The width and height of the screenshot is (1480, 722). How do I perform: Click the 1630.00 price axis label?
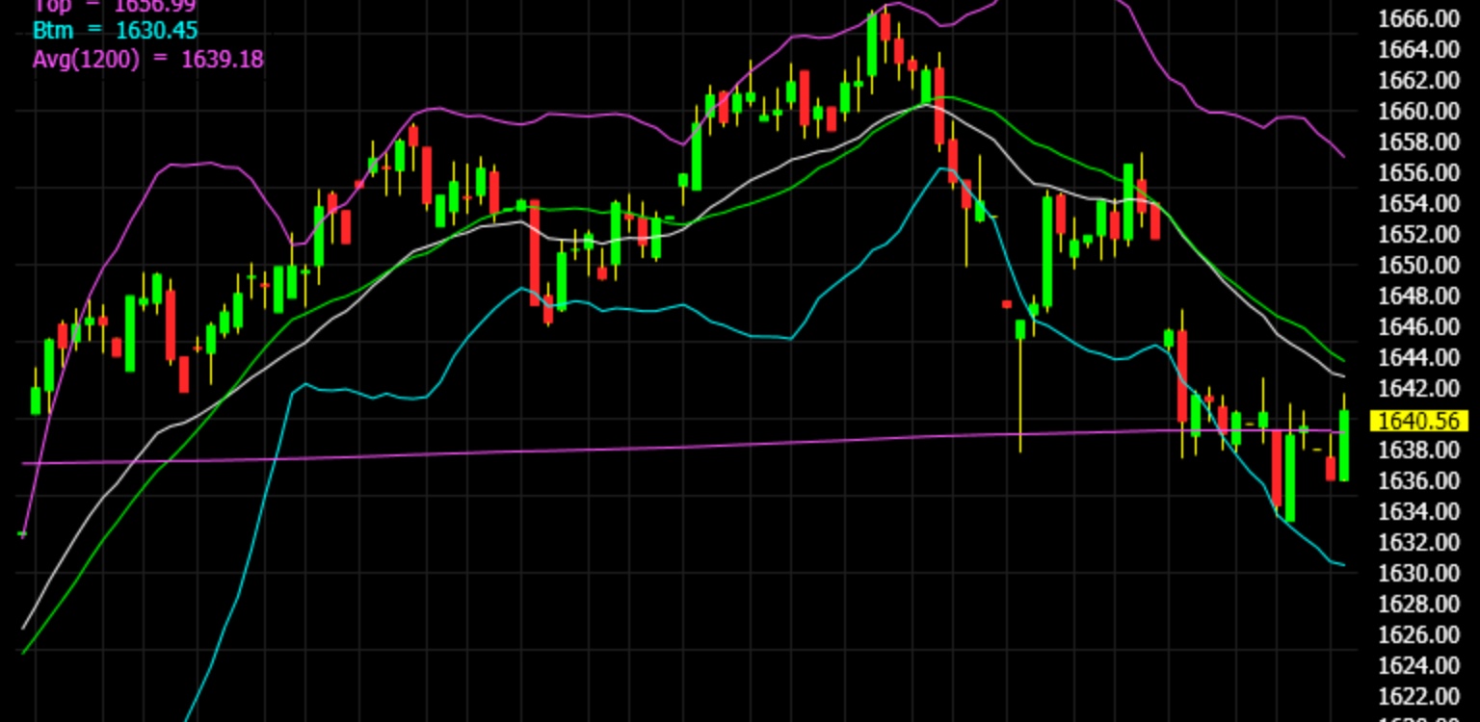tap(1419, 573)
